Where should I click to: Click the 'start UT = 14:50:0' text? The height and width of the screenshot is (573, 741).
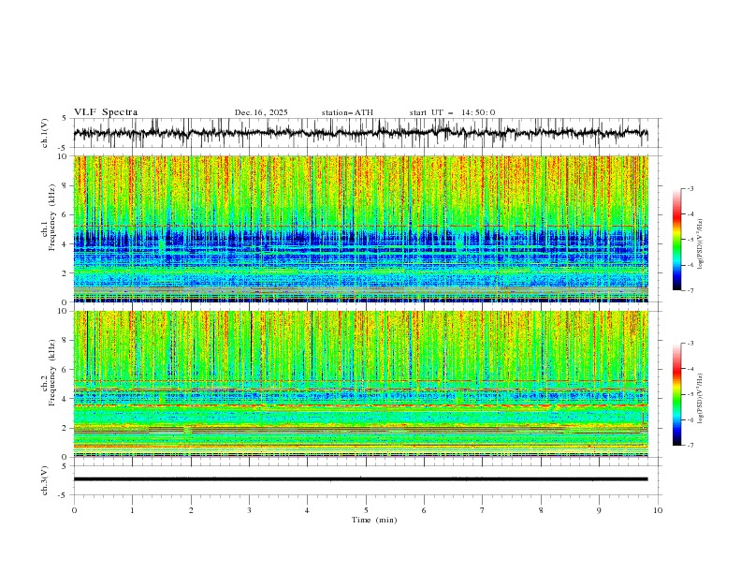point(452,112)
